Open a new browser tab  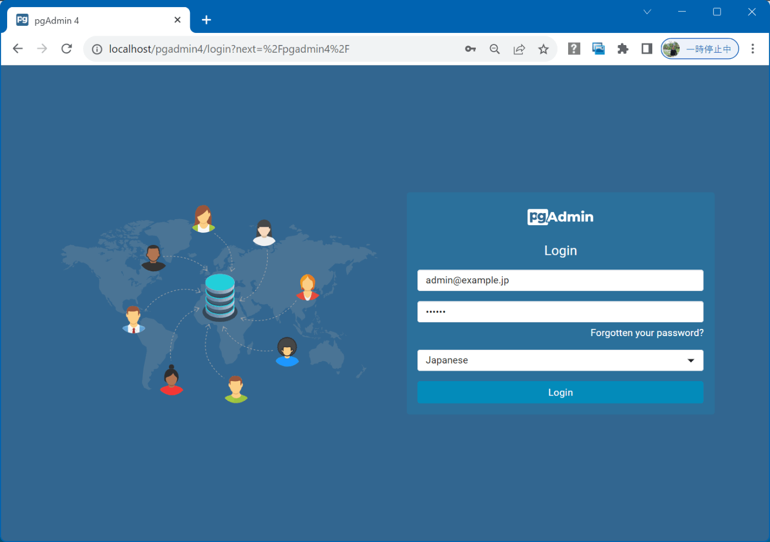(206, 20)
